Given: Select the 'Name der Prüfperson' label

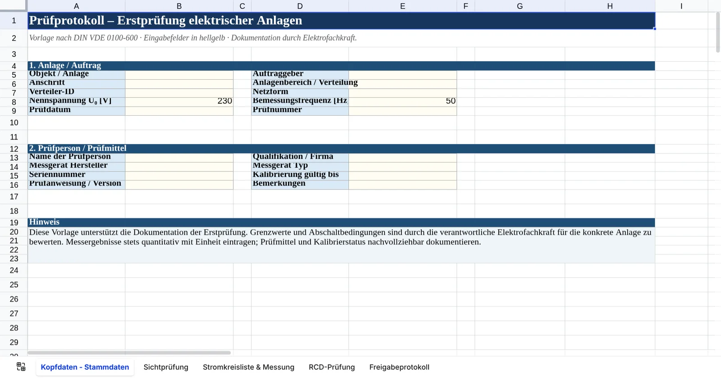Looking at the screenshot, I should pos(76,157).
